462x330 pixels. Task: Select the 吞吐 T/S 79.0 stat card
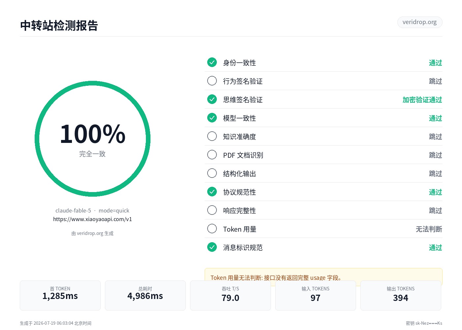(230, 295)
